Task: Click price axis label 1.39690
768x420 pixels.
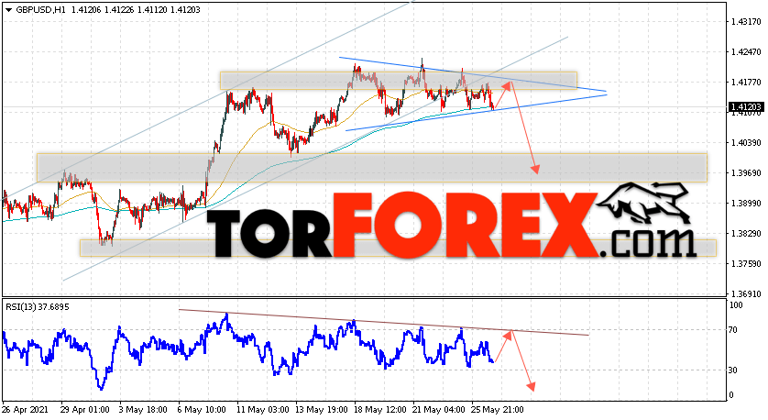Action: [746, 173]
